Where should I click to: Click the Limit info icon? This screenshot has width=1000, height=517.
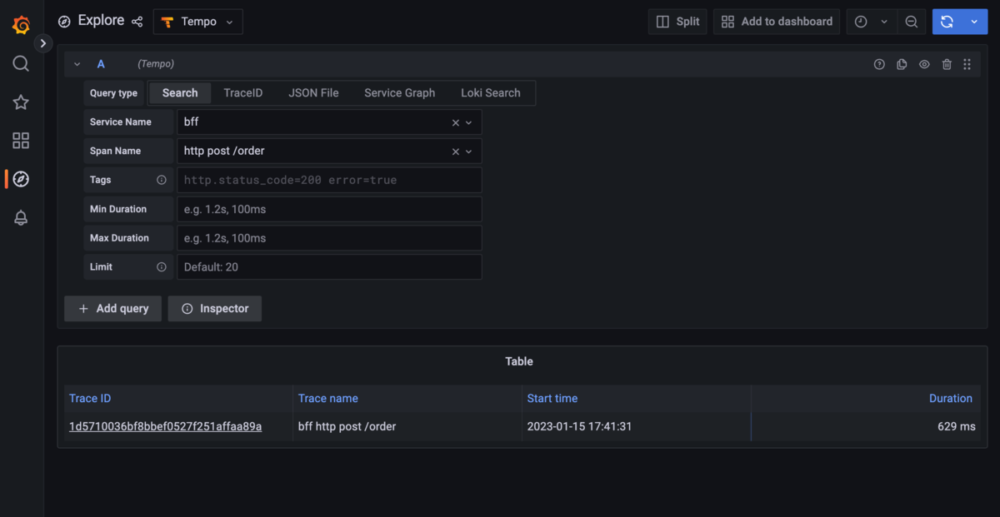click(x=162, y=267)
